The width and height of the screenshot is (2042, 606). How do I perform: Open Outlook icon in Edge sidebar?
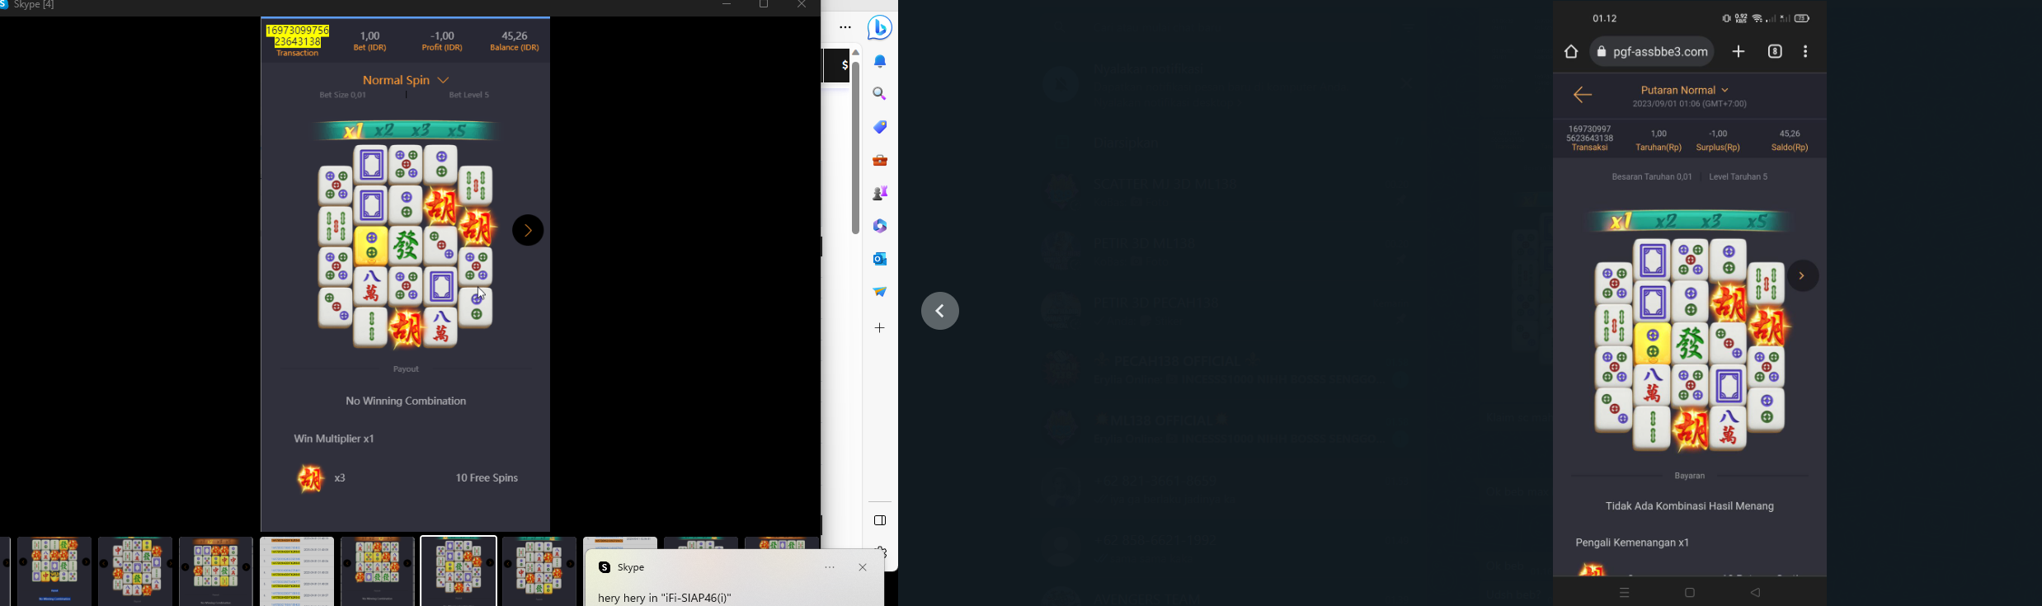pos(880,259)
